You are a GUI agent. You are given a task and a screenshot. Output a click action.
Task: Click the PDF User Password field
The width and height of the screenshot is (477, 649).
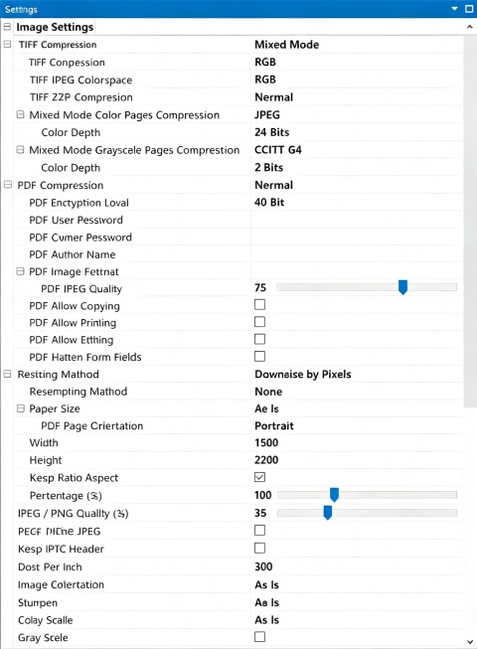[x=357, y=220]
